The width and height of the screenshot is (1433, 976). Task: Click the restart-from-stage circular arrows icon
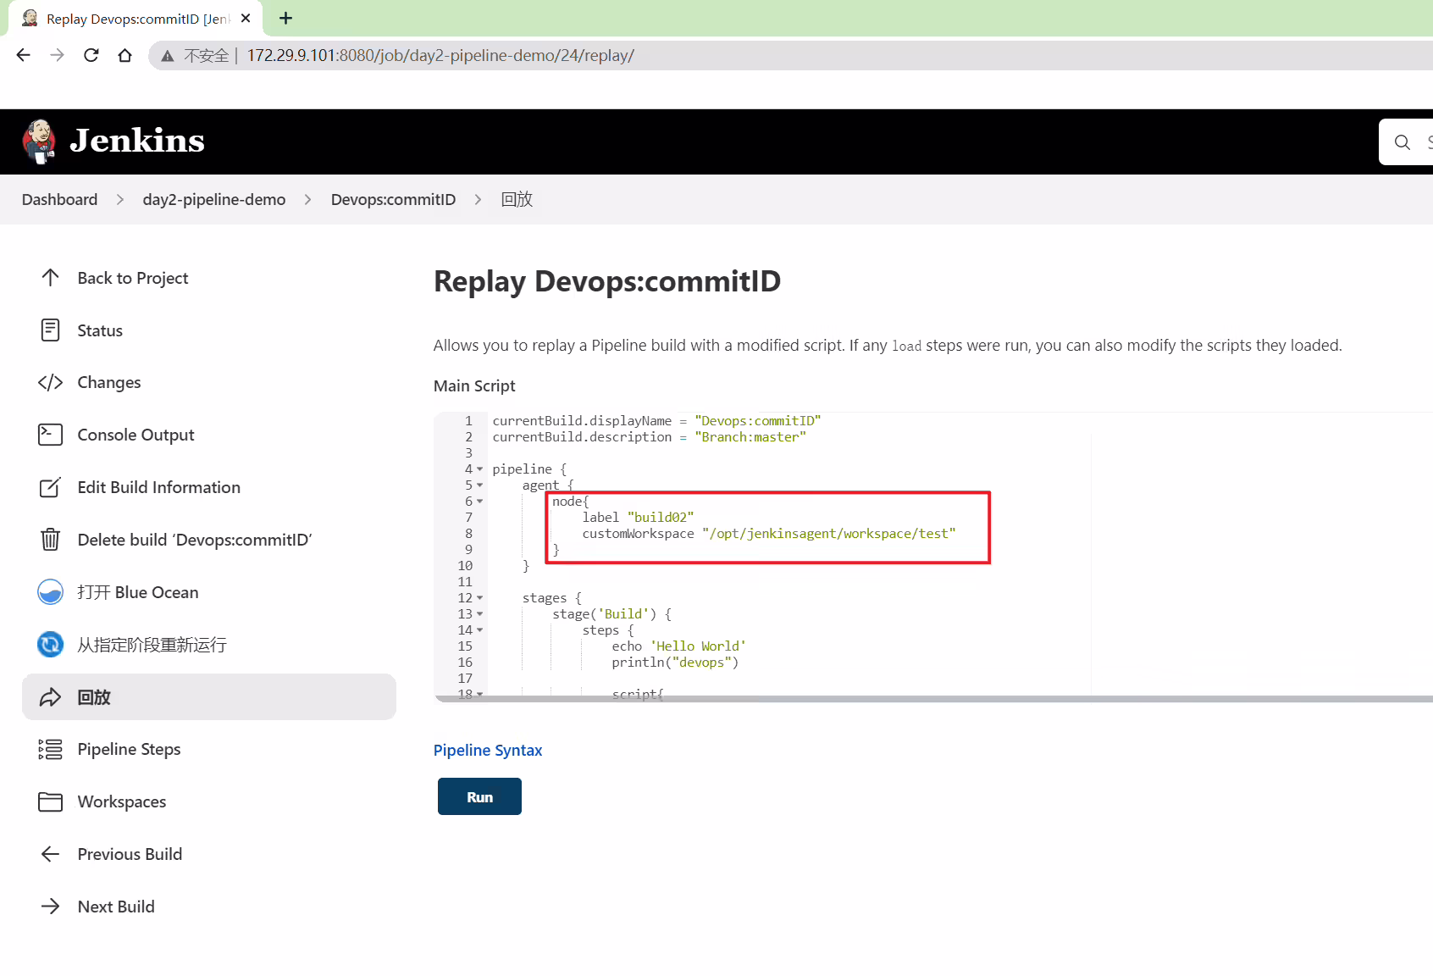point(50,645)
